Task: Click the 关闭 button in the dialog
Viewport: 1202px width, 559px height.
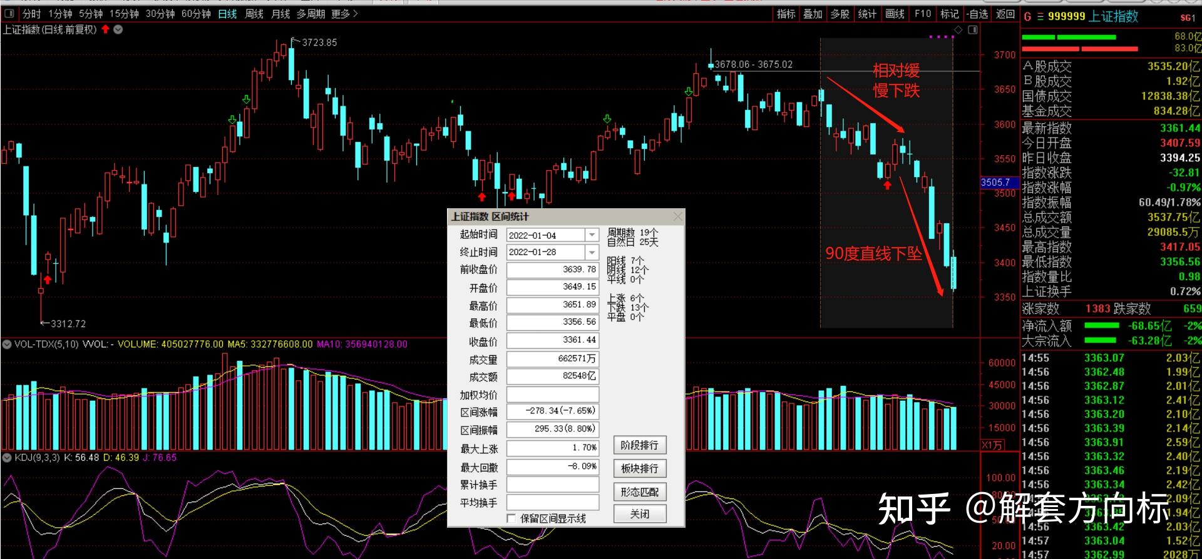Action: pyautogui.click(x=639, y=514)
